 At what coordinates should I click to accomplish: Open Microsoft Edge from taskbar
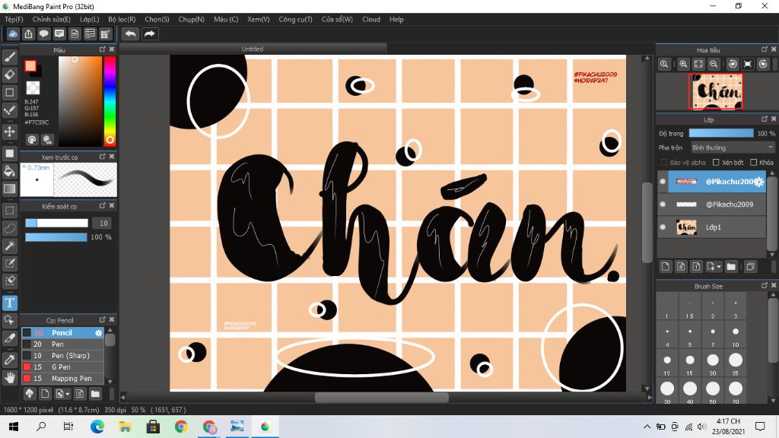click(x=97, y=426)
